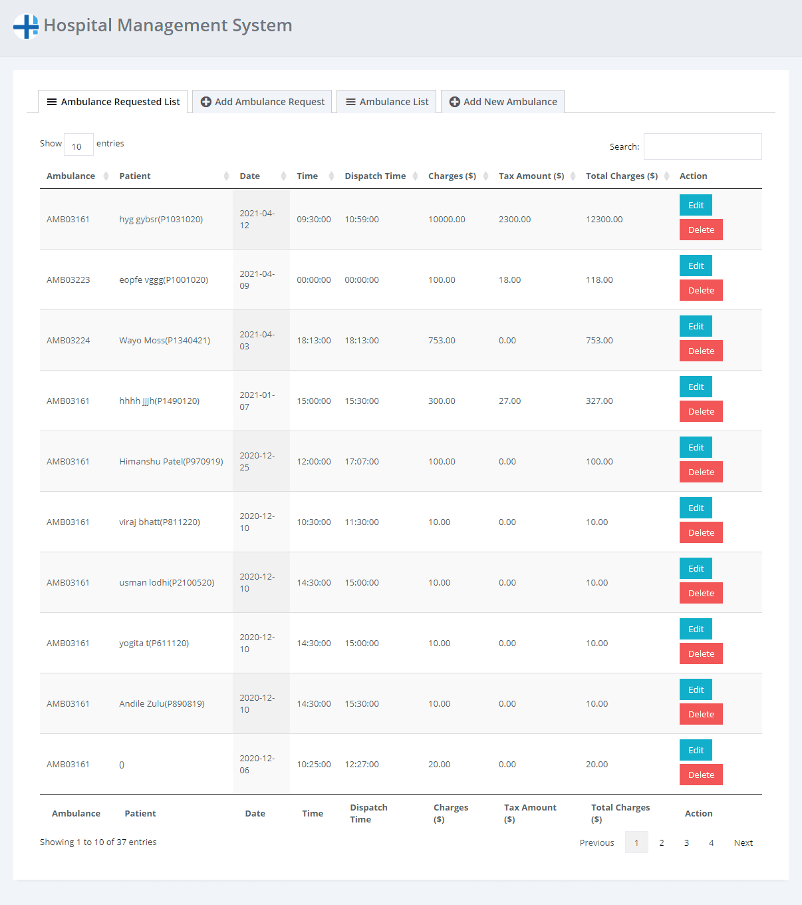Image resolution: width=802 pixels, height=905 pixels.
Task: Click the hospital cross logo icon
Action: coord(26,27)
